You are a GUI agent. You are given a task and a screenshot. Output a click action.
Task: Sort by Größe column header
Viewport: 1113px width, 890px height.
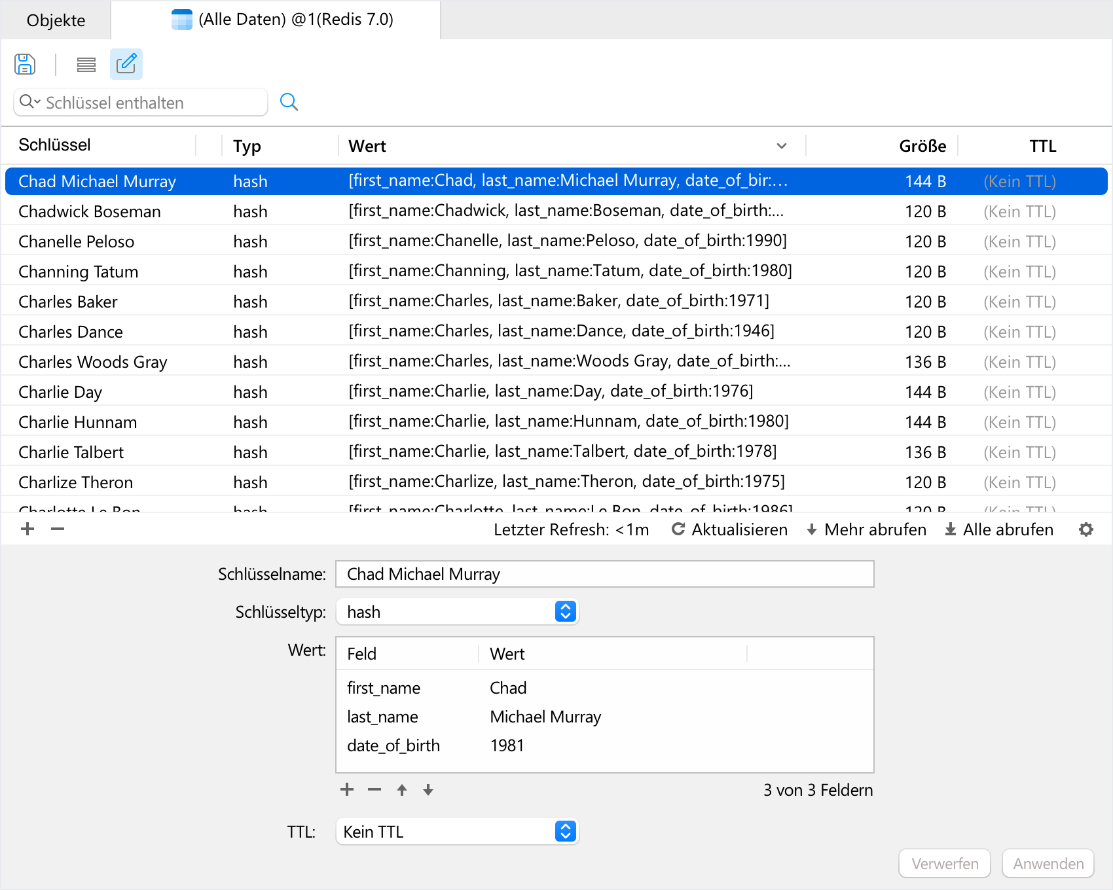922,146
